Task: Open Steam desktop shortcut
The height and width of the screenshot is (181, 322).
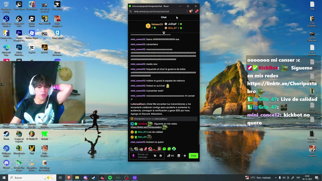Action: (6, 135)
